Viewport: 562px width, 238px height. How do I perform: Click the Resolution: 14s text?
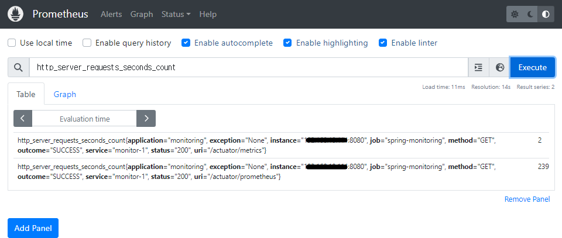pos(491,87)
